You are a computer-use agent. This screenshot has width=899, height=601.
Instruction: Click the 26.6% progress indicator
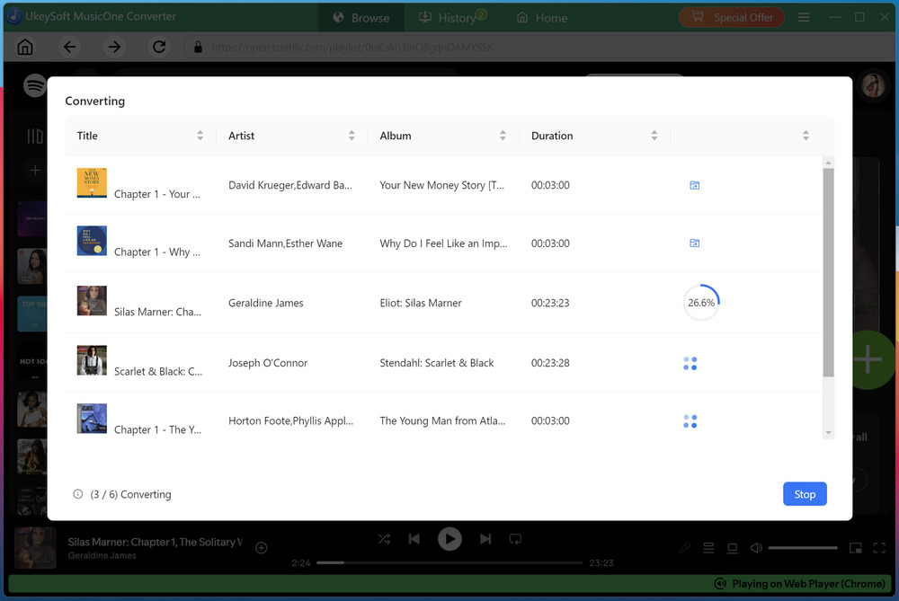(x=701, y=303)
